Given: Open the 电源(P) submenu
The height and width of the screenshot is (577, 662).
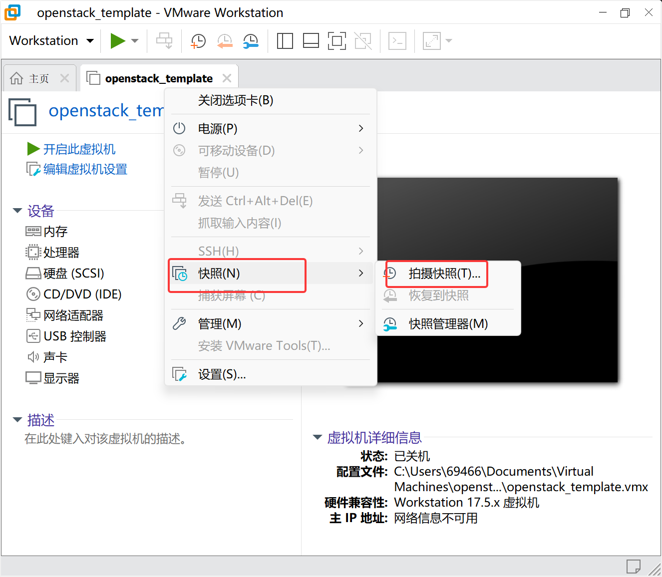Looking at the screenshot, I should 271,128.
